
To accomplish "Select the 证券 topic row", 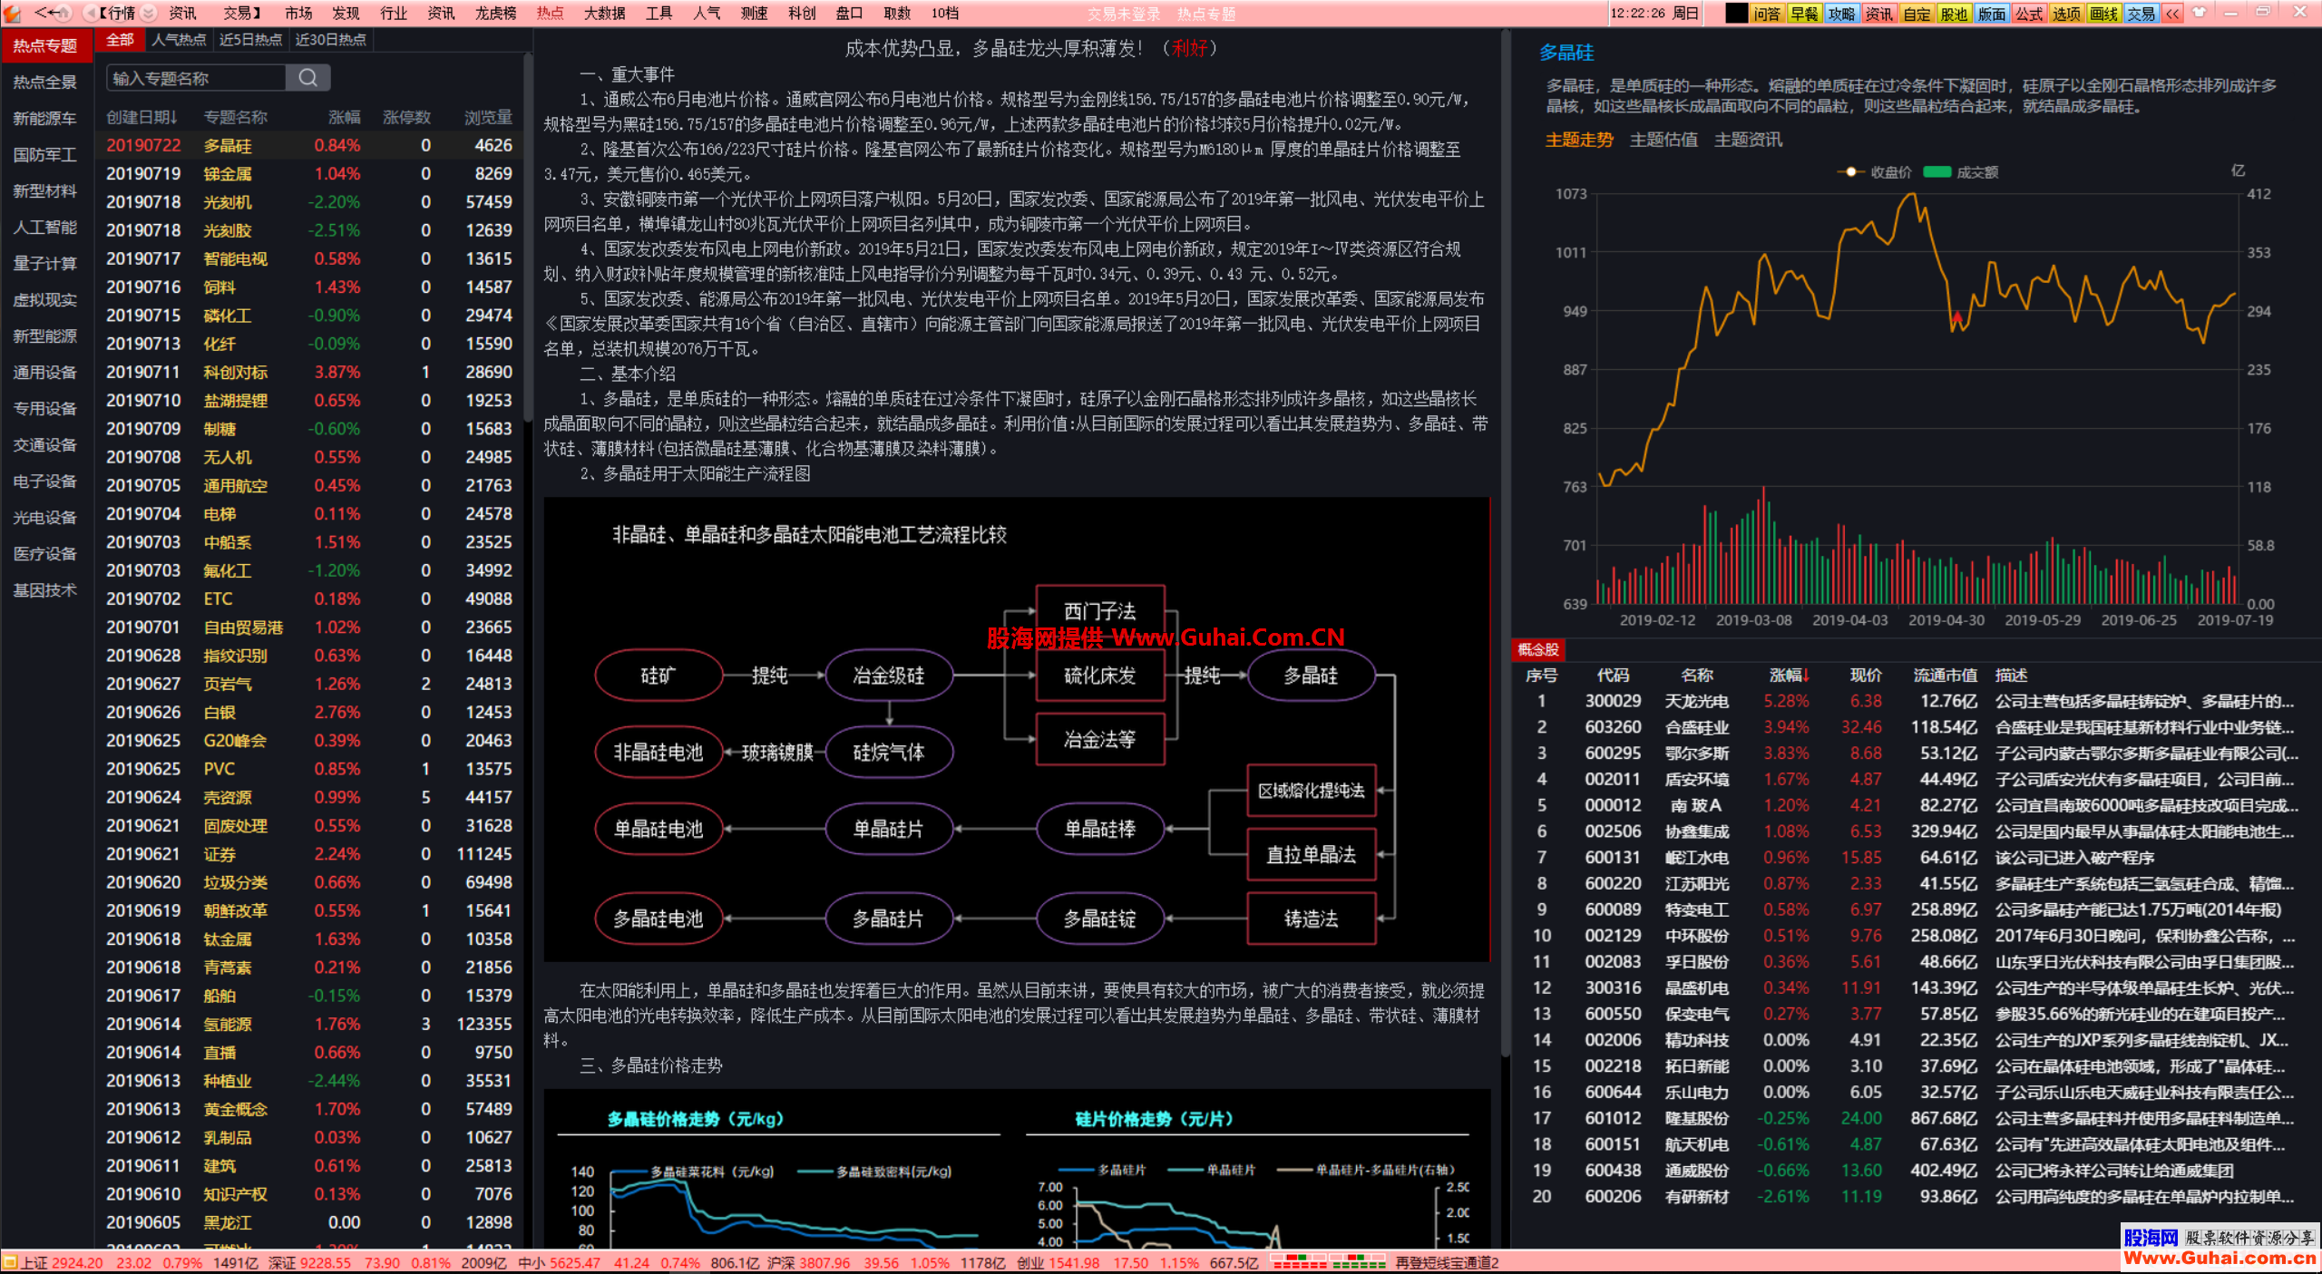I will pos(309,853).
